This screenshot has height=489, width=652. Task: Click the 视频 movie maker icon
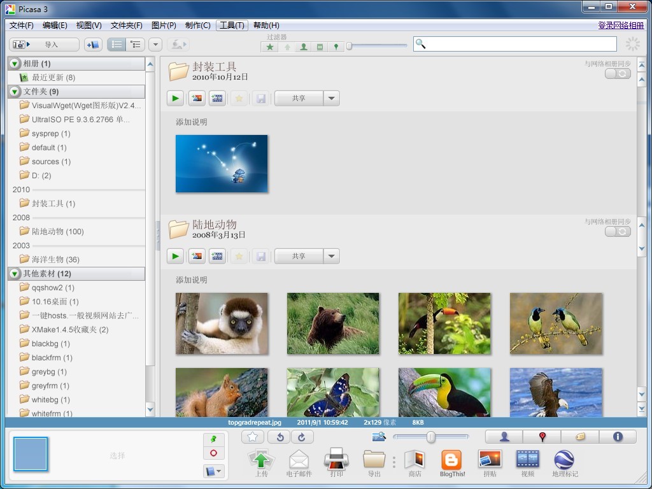pos(527,460)
